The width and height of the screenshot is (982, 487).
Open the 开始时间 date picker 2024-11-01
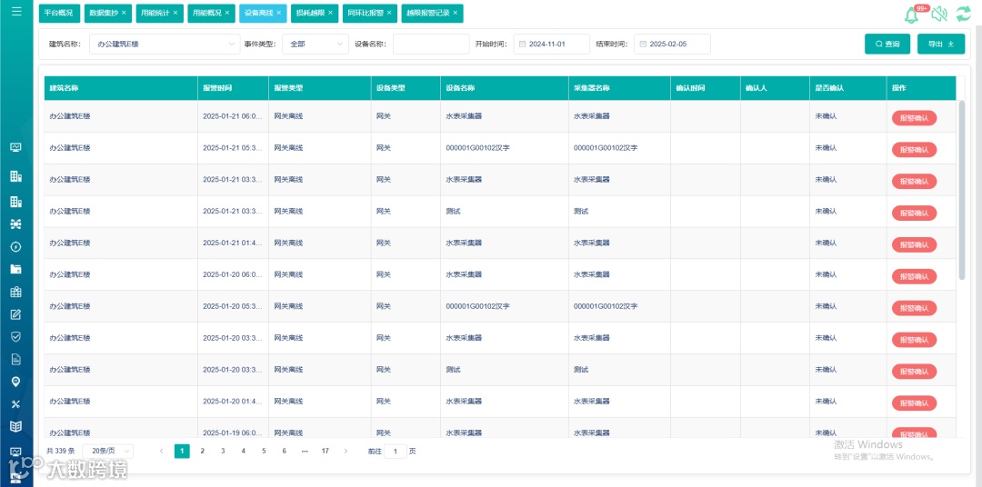pos(552,45)
